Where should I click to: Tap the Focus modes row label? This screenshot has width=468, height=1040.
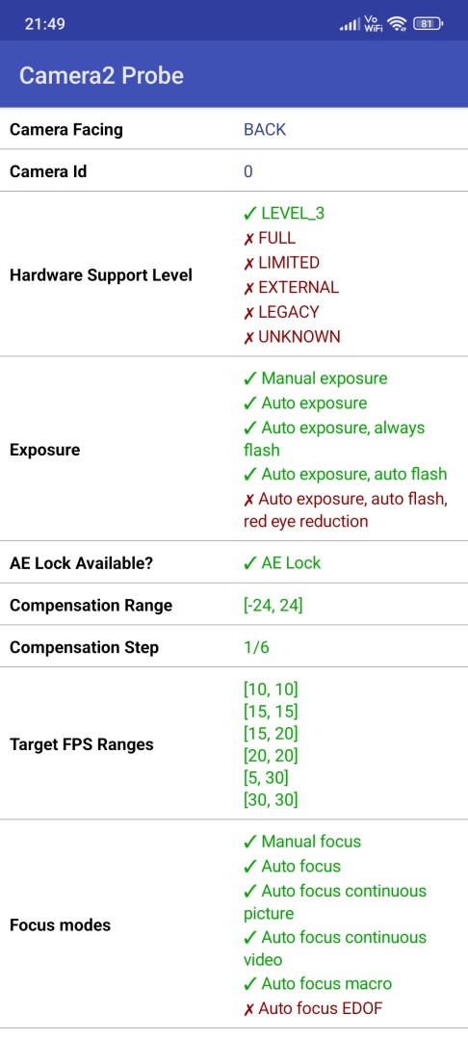61,924
